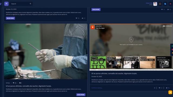
Task: Click READ MORE above the SoundCloud player
Action: tap(96, 10)
